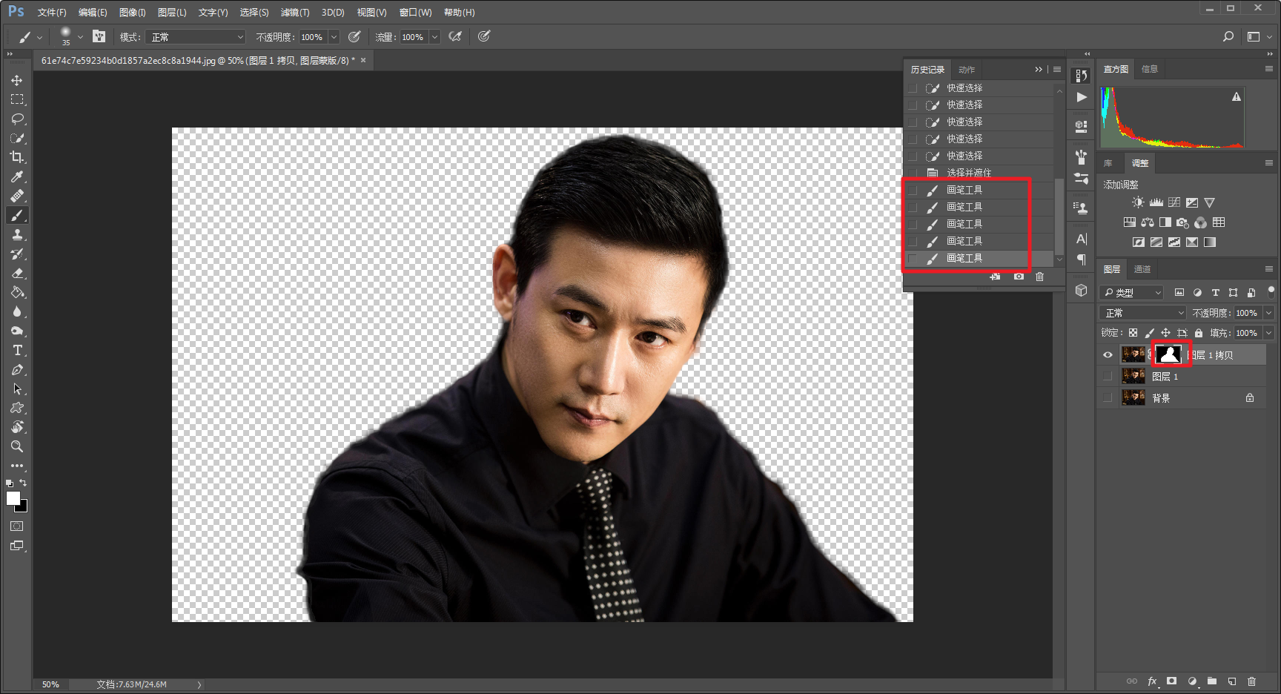
Task: Select the Healing Brush tool
Action: tap(17, 196)
